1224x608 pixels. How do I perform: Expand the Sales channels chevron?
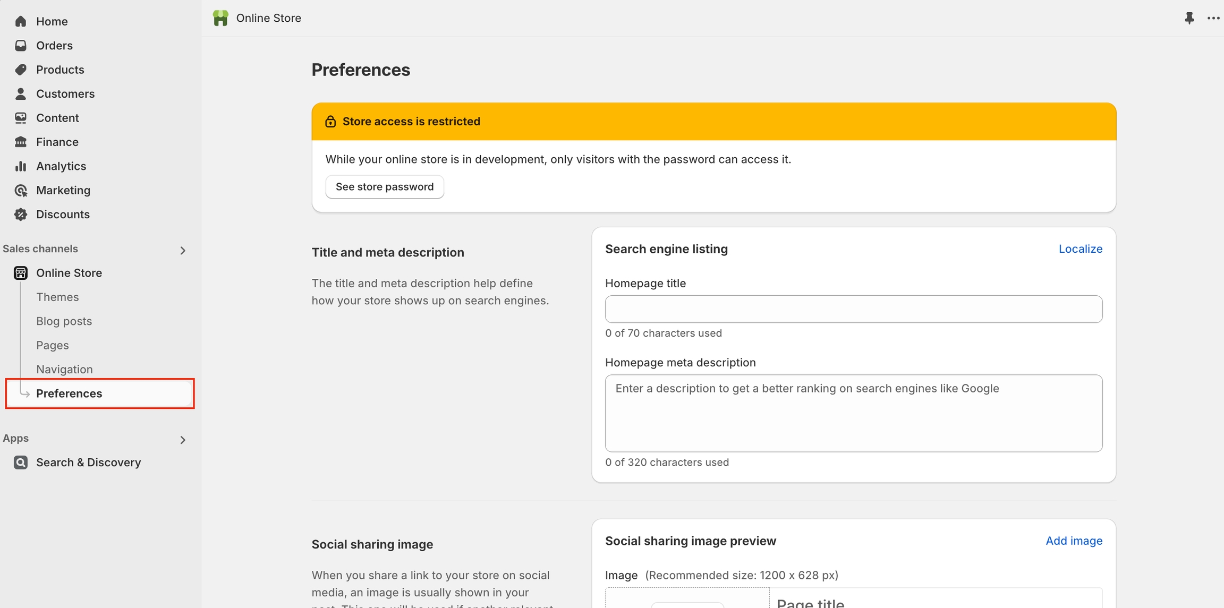point(183,250)
